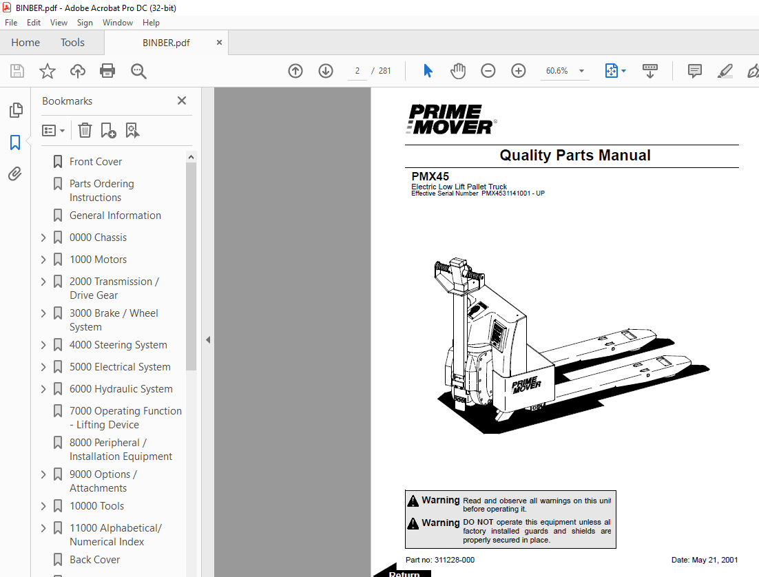Image resolution: width=759 pixels, height=577 pixels.
Task: Expand the 10000 Tools bookmark
Action: (x=43, y=506)
